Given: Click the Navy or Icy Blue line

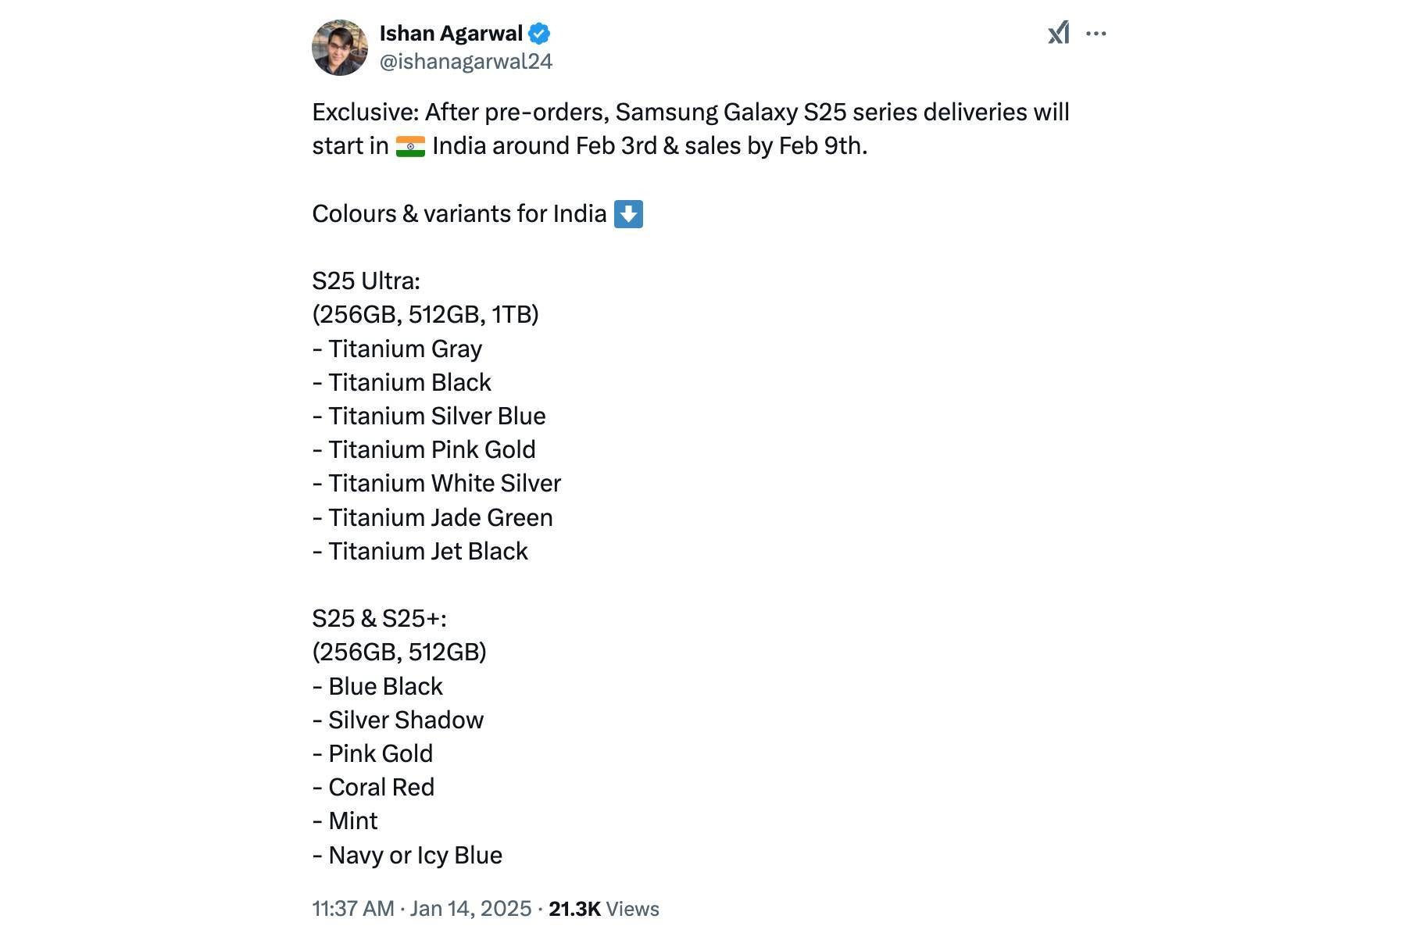Looking at the screenshot, I should [x=407, y=855].
